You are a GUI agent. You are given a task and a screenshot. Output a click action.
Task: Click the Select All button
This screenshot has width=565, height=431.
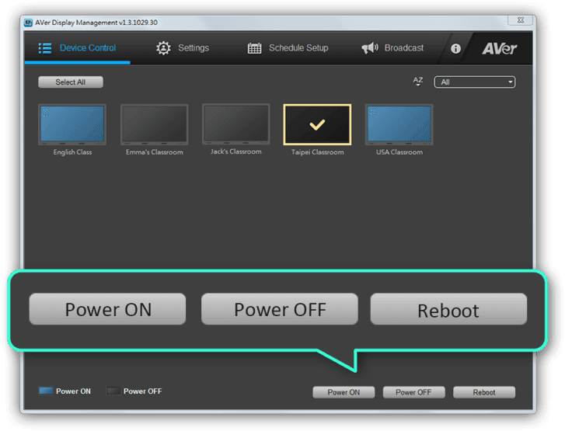click(x=71, y=82)
